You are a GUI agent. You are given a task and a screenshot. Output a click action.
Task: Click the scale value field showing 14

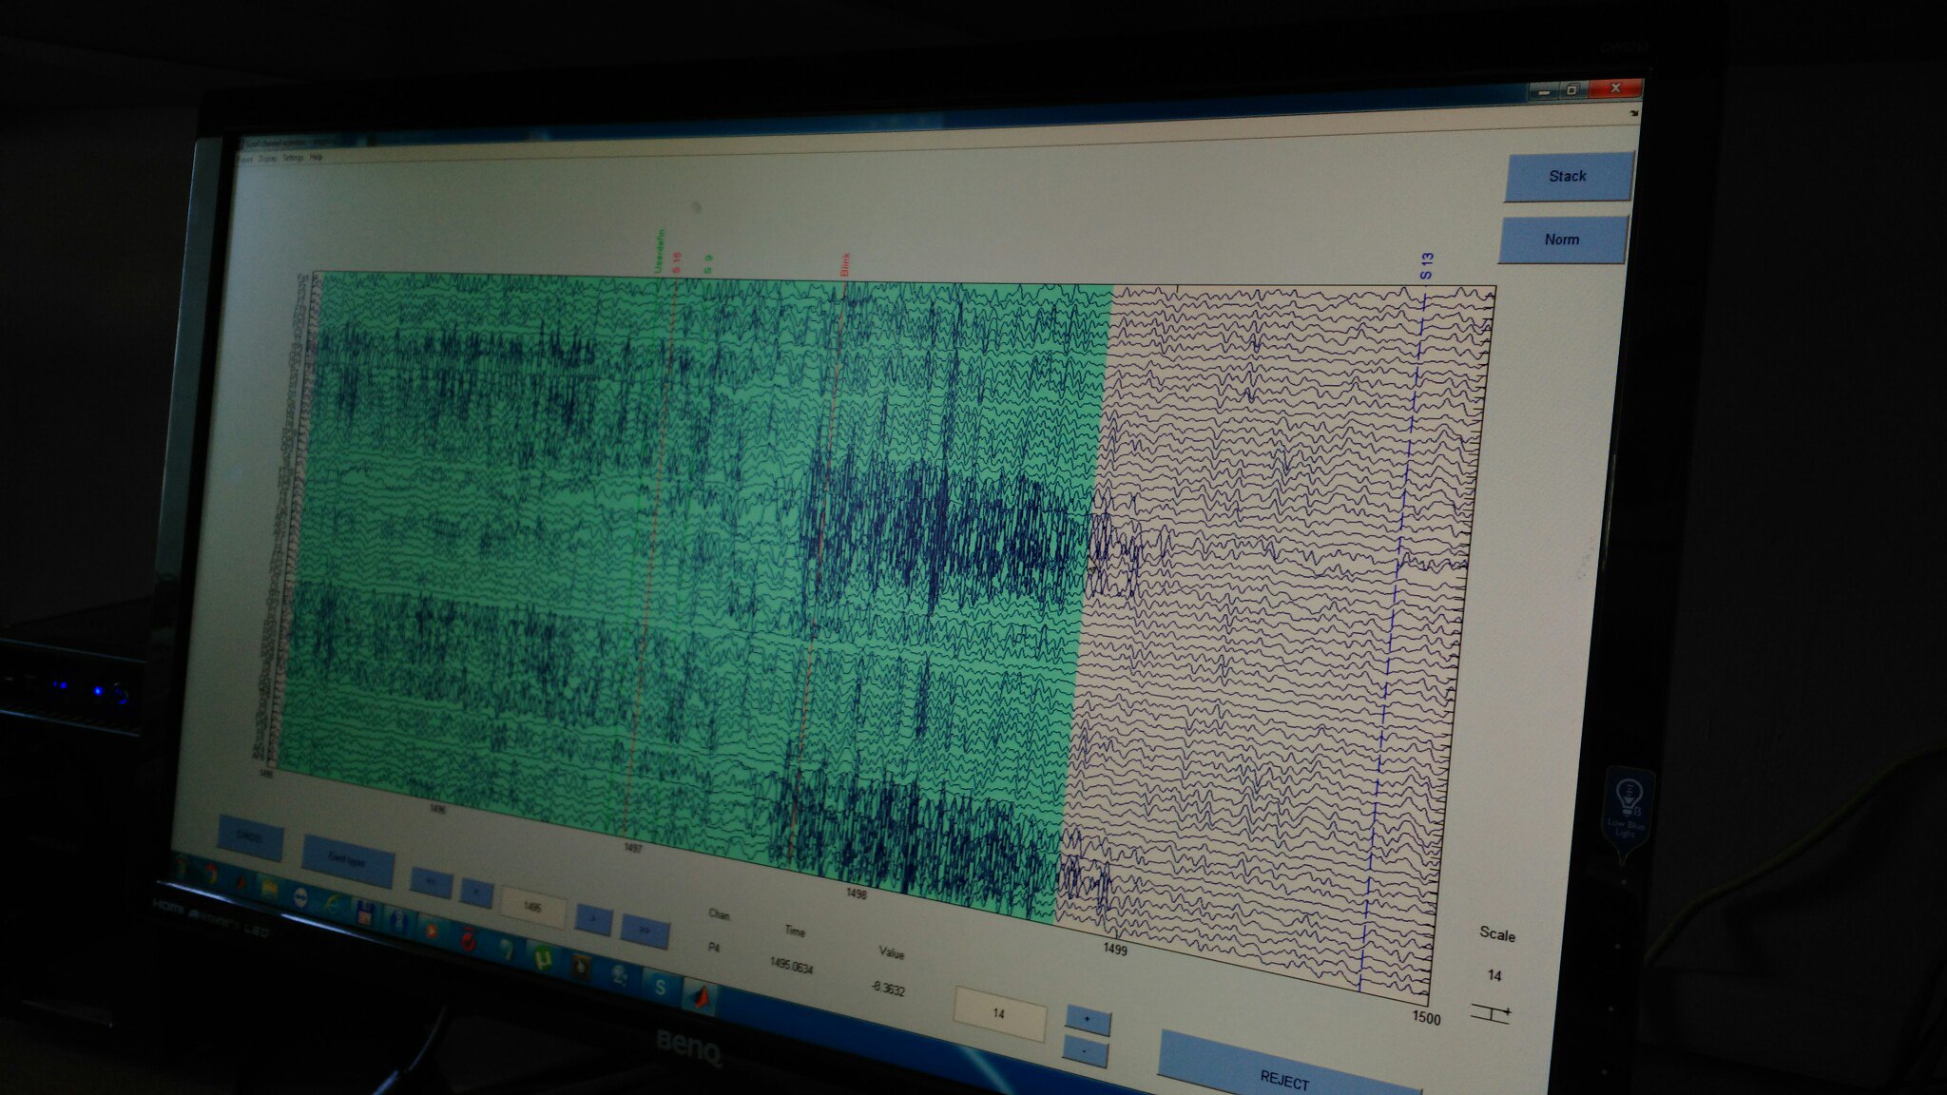998,1013
